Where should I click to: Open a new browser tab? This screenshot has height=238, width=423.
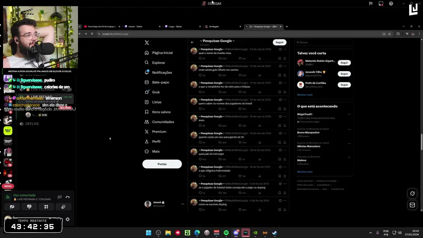(x=287, y=26)
